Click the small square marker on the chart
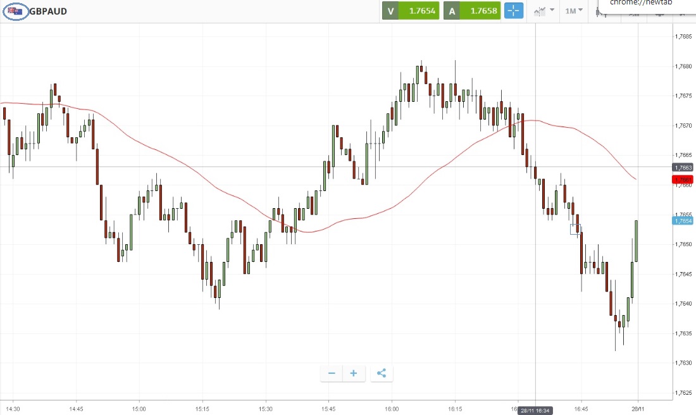Viewport: 696px width, 415px height. coord(575,229)
